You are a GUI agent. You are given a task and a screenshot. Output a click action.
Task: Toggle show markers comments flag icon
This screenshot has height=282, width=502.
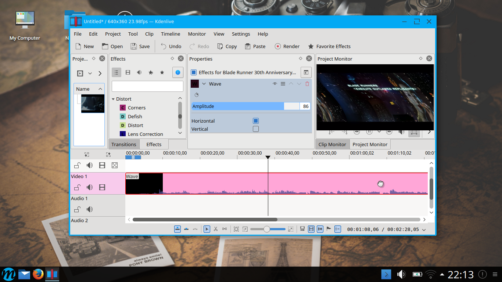[329, 229]
